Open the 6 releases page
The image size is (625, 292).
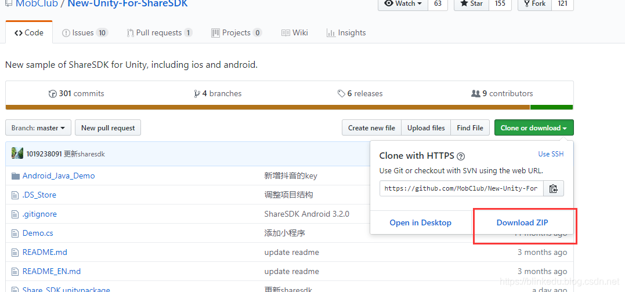coord(360,93)
